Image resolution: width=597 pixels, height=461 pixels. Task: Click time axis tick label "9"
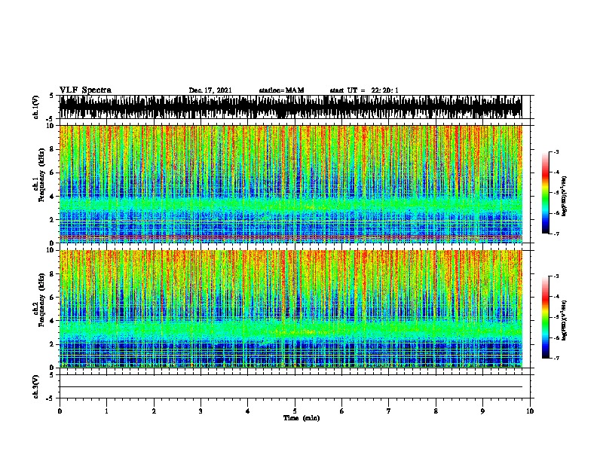(482, 411)
